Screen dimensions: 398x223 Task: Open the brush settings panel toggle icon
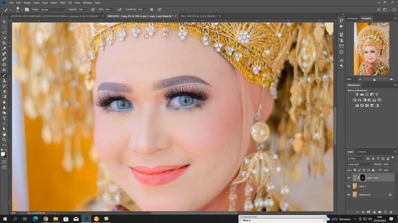click(x=27, y=9)
